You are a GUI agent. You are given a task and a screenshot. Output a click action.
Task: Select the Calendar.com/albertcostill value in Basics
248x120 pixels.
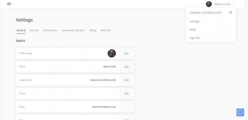[x=103, y=80]
